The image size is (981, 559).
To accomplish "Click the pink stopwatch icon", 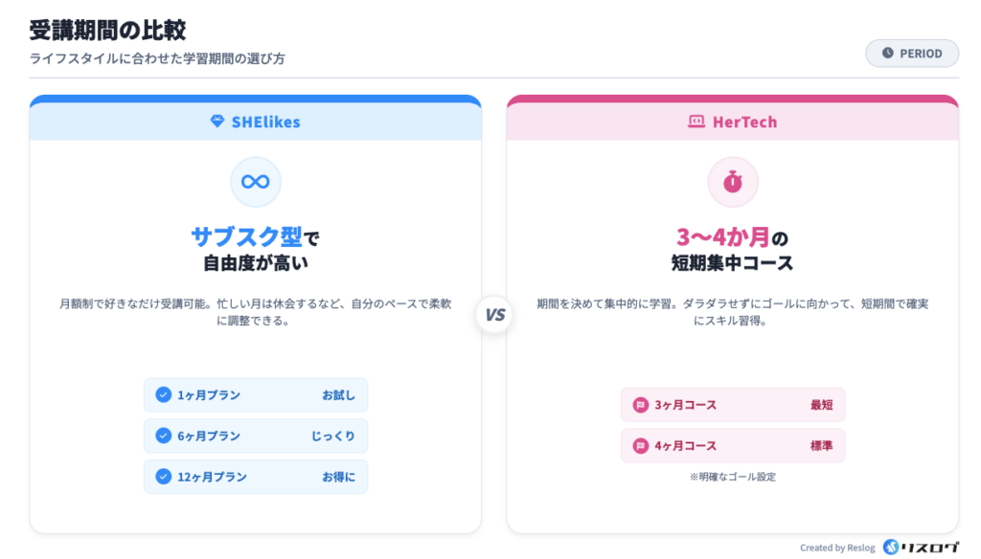I will coord(732,181).
